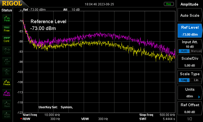Click the Stop Freq 500.00 kHz readout
The image size is (203, 122).
157,115
